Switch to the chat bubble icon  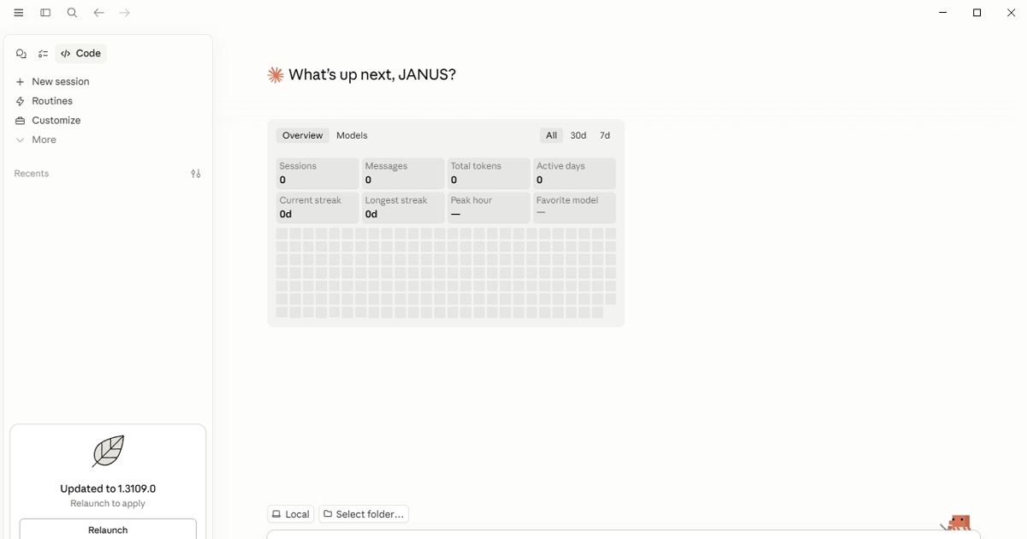pos(21,54)
